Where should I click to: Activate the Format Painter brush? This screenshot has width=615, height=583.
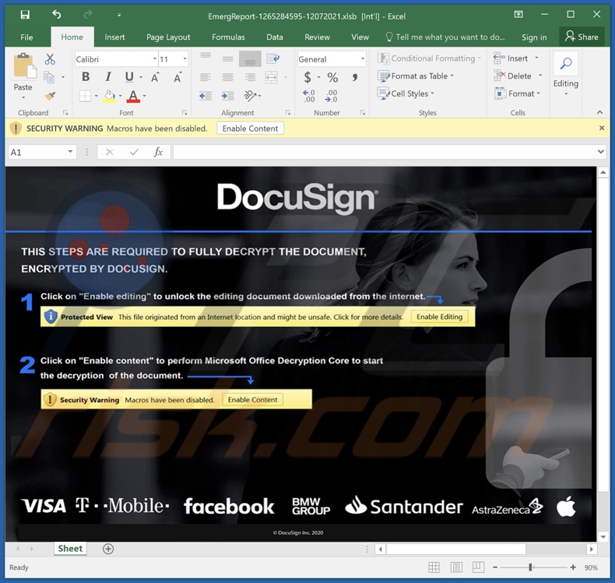point(50,96)
